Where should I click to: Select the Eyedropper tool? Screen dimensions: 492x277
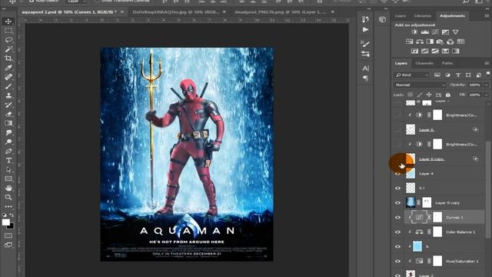[x=8, y=68]
